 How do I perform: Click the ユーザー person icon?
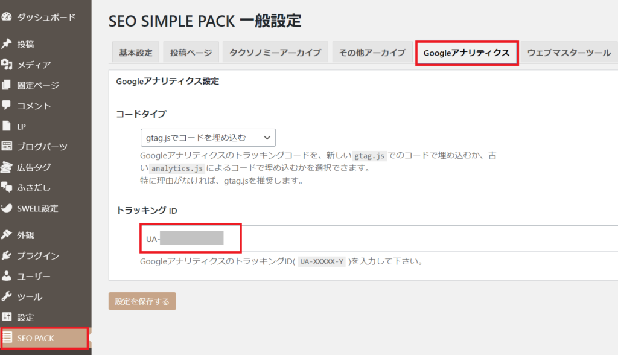click(x=6, y=276)
